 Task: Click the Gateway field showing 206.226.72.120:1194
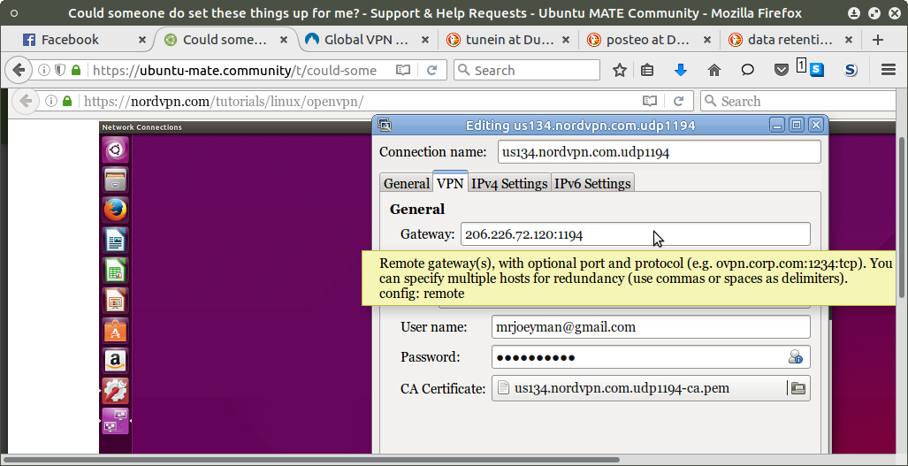click(x=636, y=233)
